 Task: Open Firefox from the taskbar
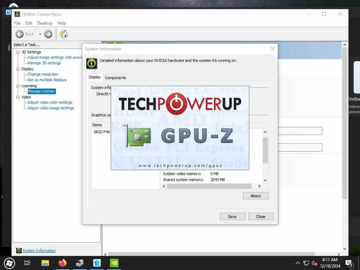[x=63, y=263]
